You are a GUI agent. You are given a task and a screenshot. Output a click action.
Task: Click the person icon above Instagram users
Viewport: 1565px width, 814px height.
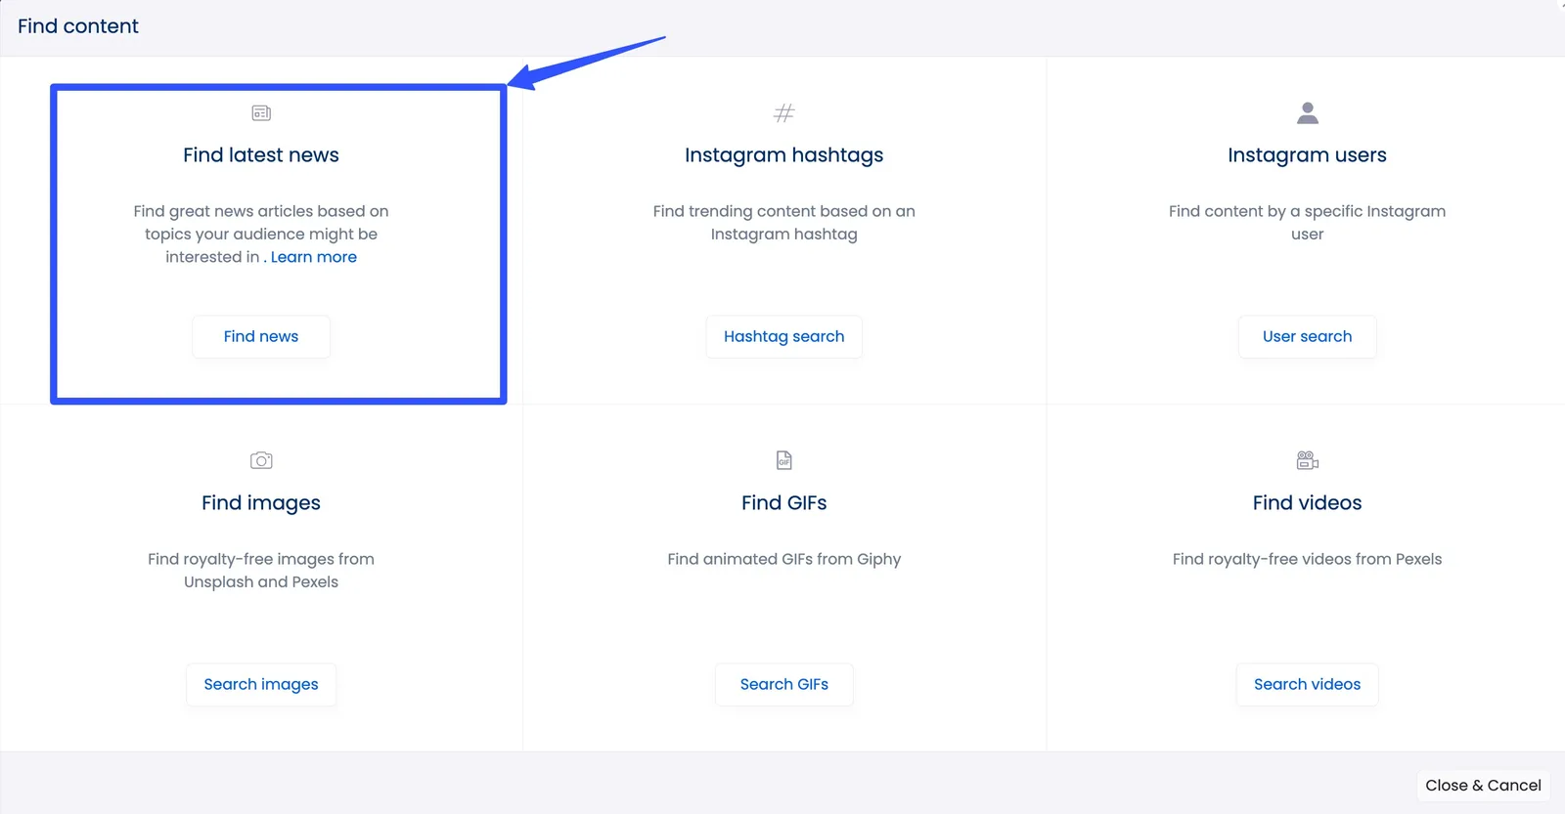pyautogui.click(x=1307, y=112)
